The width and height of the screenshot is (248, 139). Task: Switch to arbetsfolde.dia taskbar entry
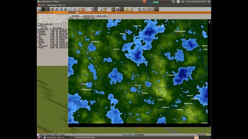pyautogui.click(x=85, y=137)
